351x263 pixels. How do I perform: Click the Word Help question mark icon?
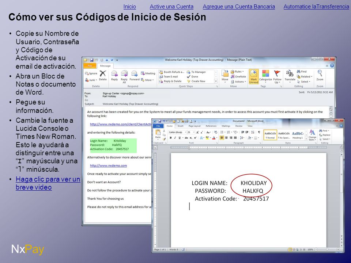click(x=341, y=126)
